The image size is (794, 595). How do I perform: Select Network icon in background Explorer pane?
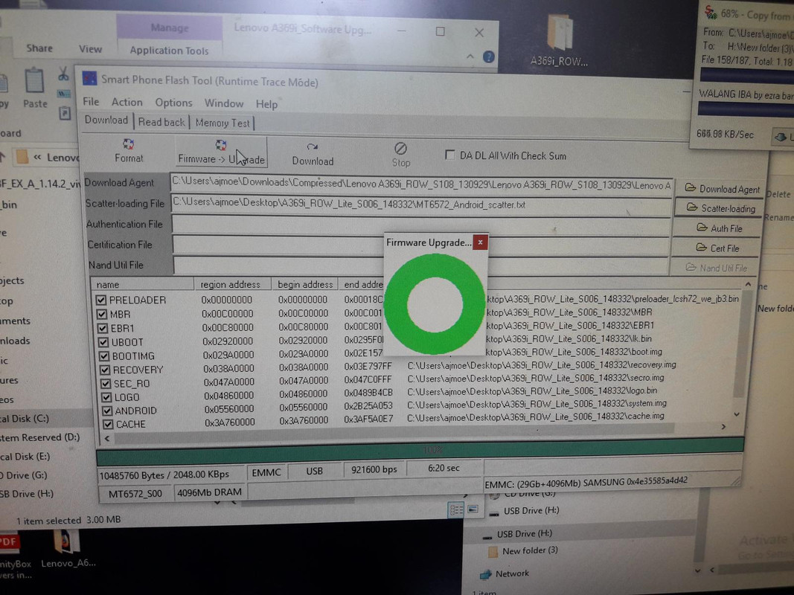click(x=486, y=574)
